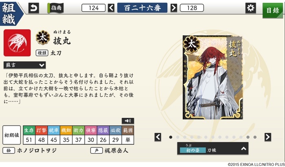This screenshot has width=285, height=167.
Task: Play voice with the speaker icon
Action: click(x=128, y=121)
